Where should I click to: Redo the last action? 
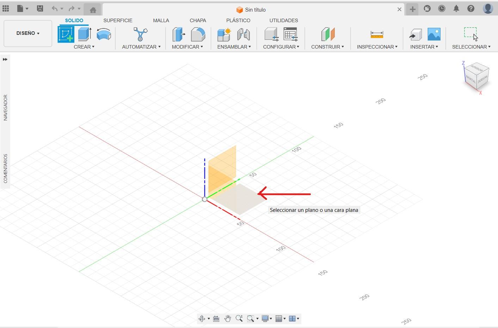[72, 8]
